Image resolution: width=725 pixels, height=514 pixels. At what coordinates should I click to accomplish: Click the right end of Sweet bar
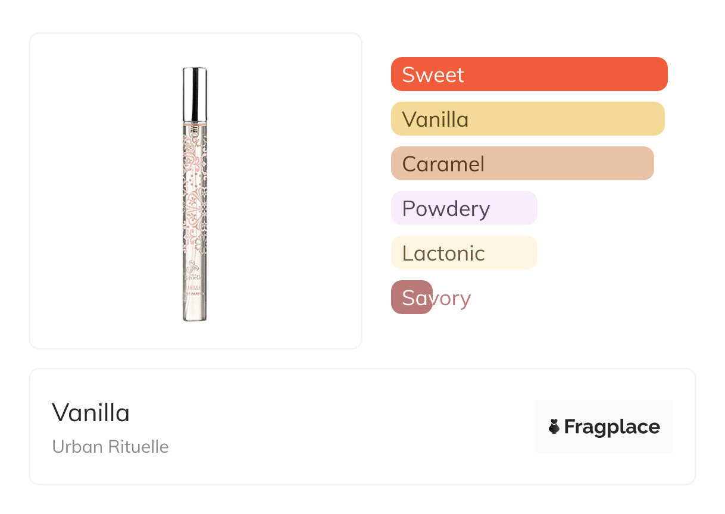(x=660, y=74)
